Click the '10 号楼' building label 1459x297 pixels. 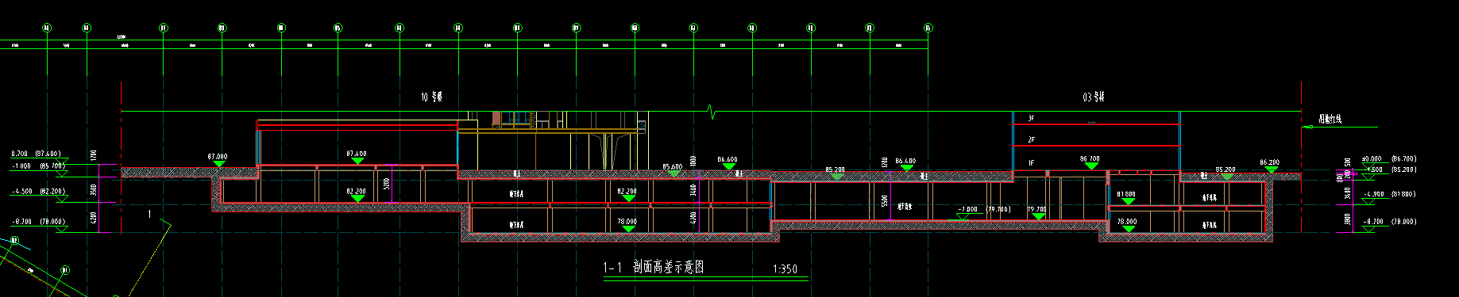coord(431,97)
